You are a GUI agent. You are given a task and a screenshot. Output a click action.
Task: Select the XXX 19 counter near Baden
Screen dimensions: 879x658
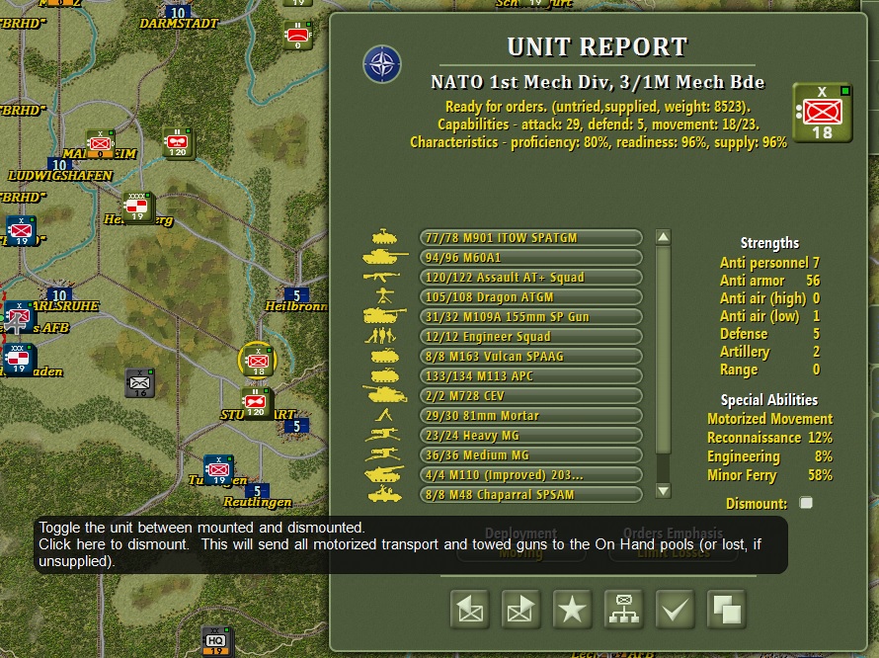(19, 359)
